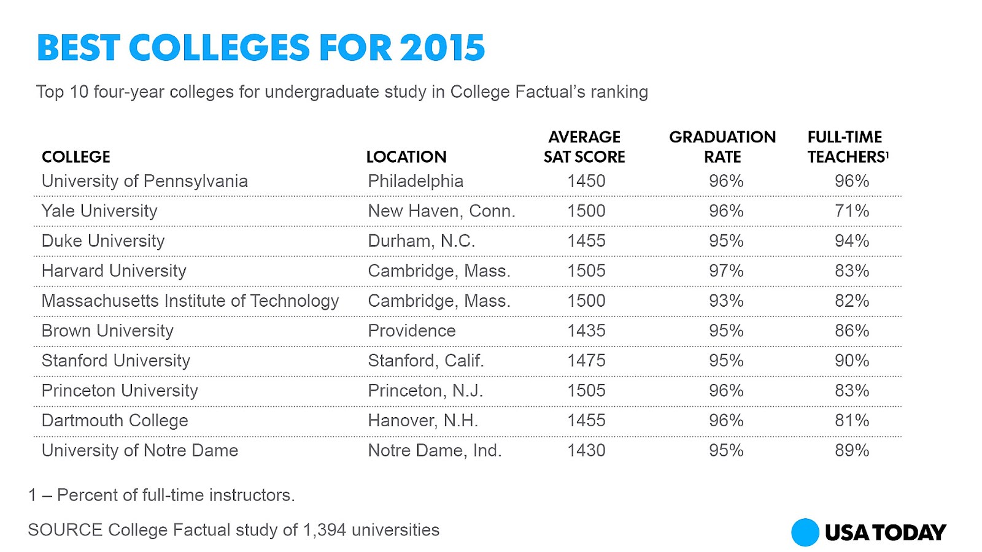The height and width of the screenshot is (552, 982).
Task: Select Princeton University in the table
Action: [x=120, y=391]
